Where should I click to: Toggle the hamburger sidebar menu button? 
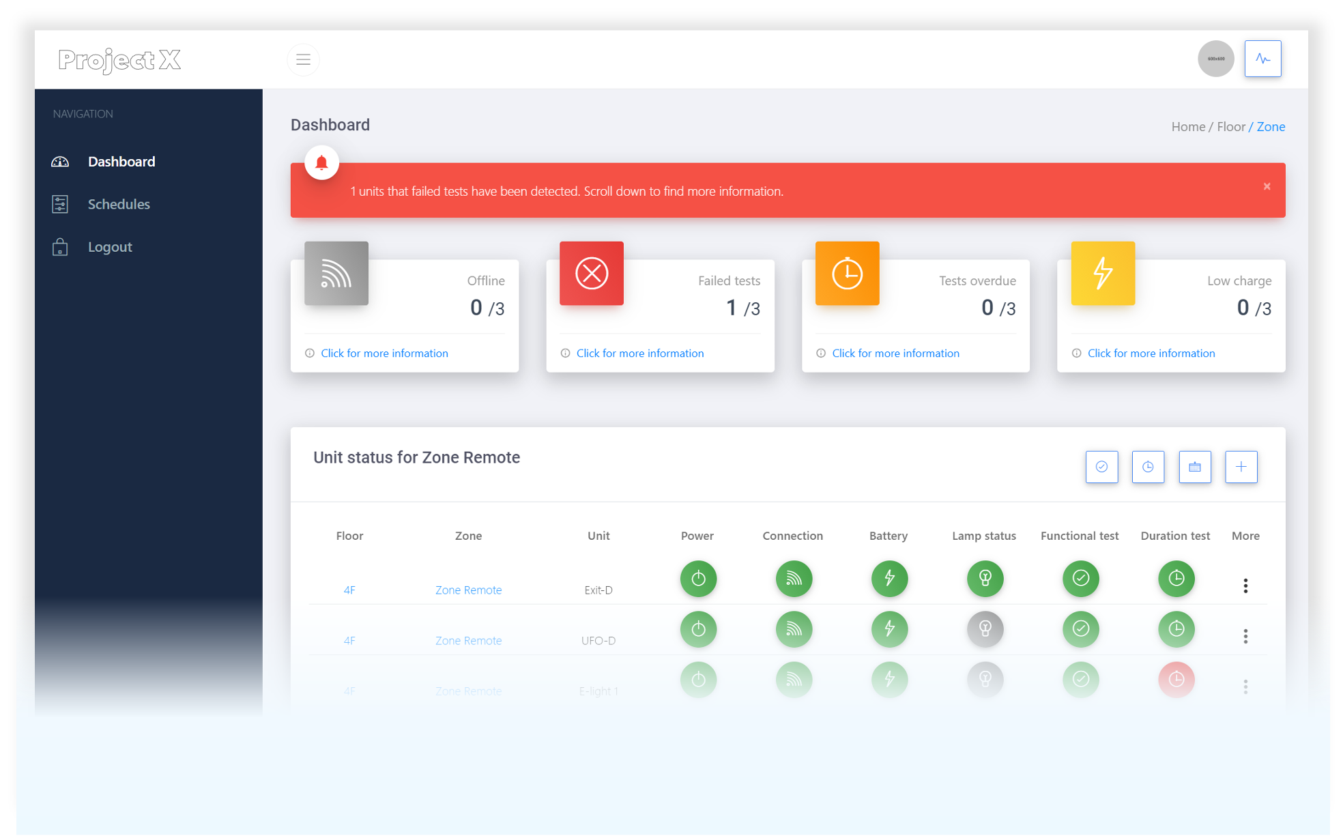(303, 59)
